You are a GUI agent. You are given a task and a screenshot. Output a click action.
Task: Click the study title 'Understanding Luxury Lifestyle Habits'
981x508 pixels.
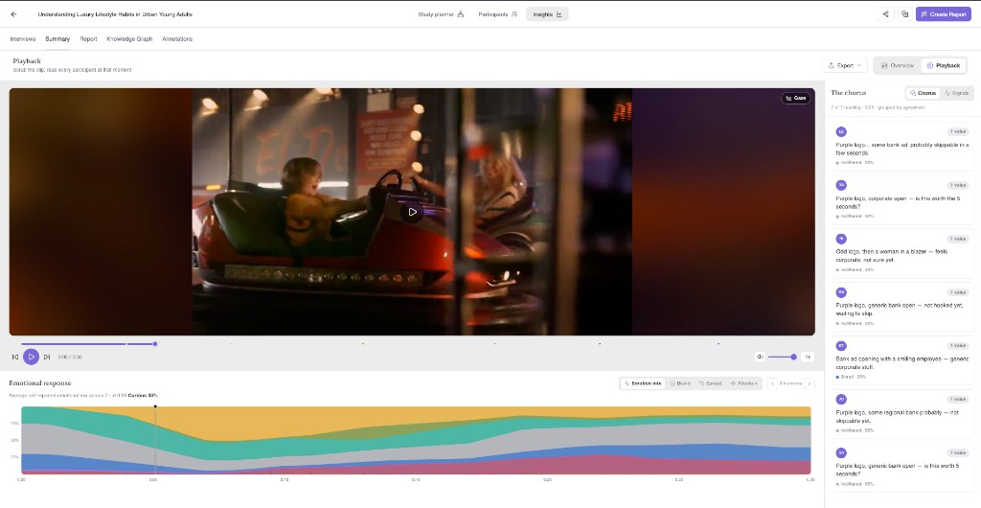point(115,14)
